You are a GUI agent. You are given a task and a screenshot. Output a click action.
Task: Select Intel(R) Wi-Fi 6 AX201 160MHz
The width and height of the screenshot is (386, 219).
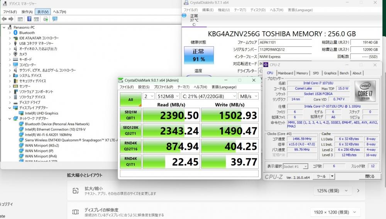tap(48, 135)
